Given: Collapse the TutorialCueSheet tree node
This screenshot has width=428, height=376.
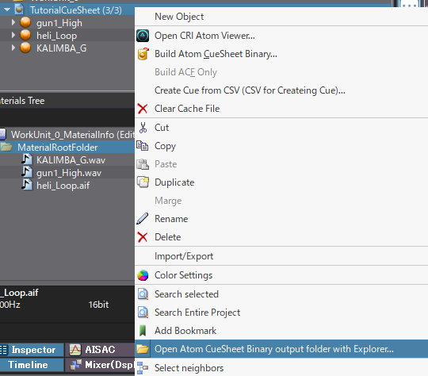Looking at the screenshot, I should pyautogui.click(x=7, y=10).
